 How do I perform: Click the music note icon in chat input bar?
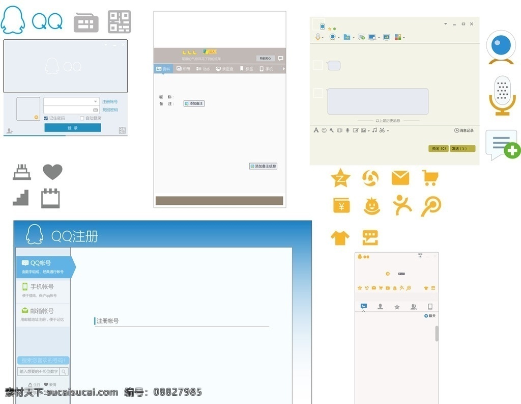[374, 130]
